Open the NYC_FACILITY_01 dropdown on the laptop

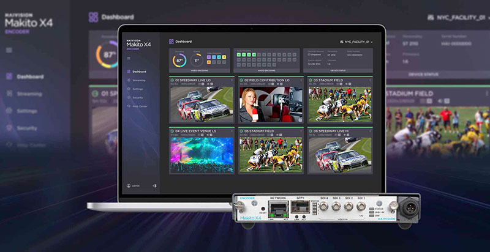pyautogui.click(x=356, y=42)
